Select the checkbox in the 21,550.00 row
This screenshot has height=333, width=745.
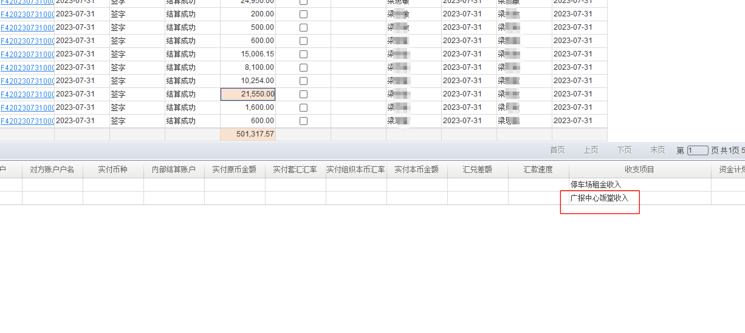tap(303, 94)
